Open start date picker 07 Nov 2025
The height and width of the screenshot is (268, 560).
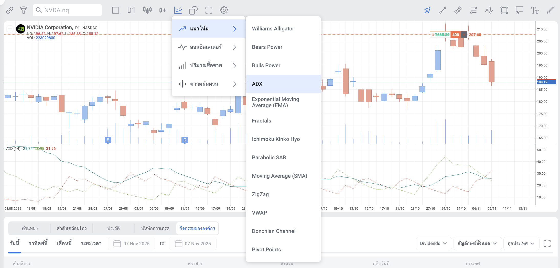[131, 243]
